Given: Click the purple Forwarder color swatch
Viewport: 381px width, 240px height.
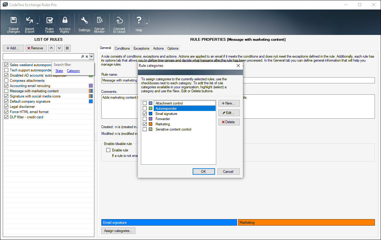Looking at the screenshot, I should [x=150, y=119].
